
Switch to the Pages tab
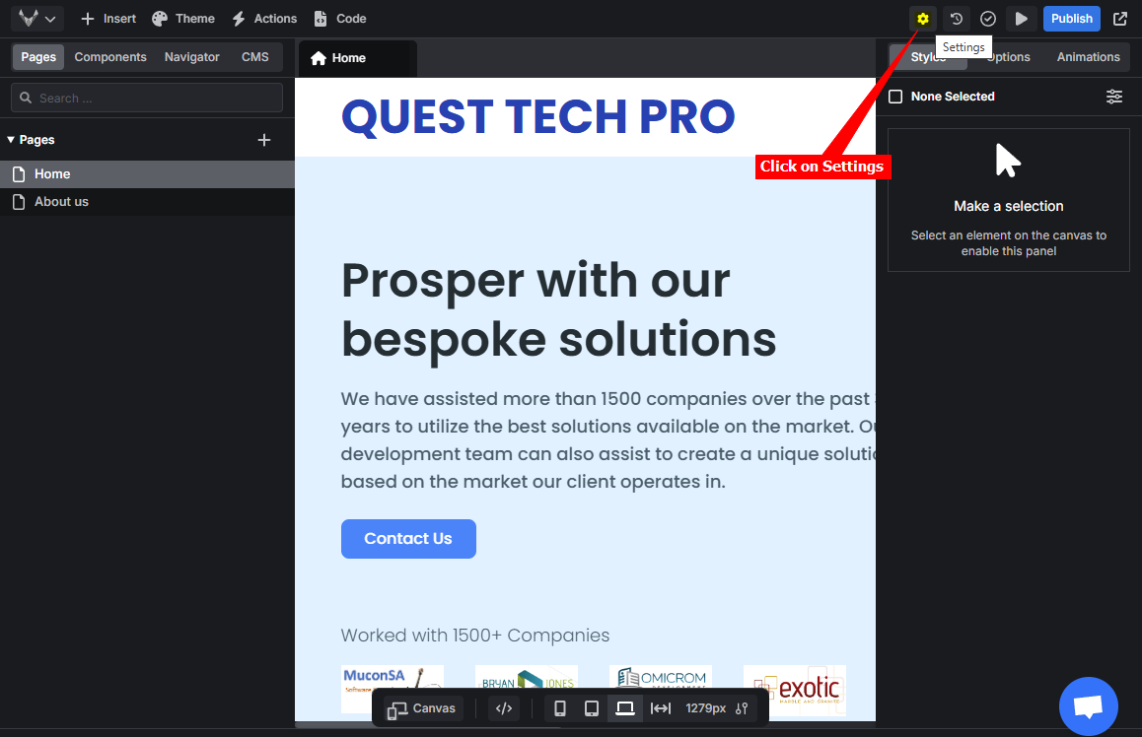click(38, 57)
